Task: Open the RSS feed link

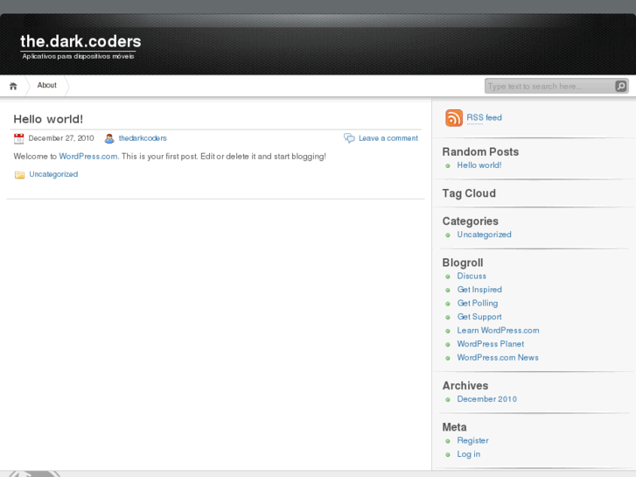Action: coord(484,118)
